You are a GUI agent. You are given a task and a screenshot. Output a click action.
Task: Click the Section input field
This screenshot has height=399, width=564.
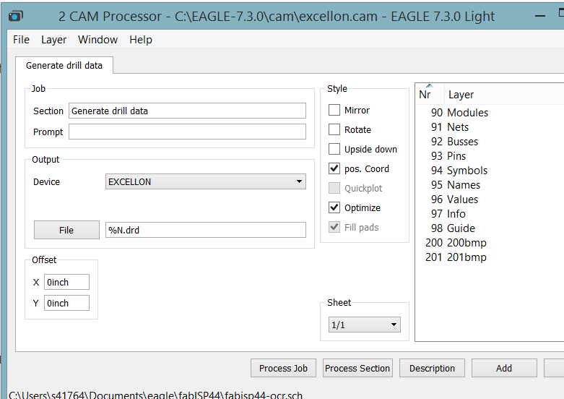click(x=188, y=111)
